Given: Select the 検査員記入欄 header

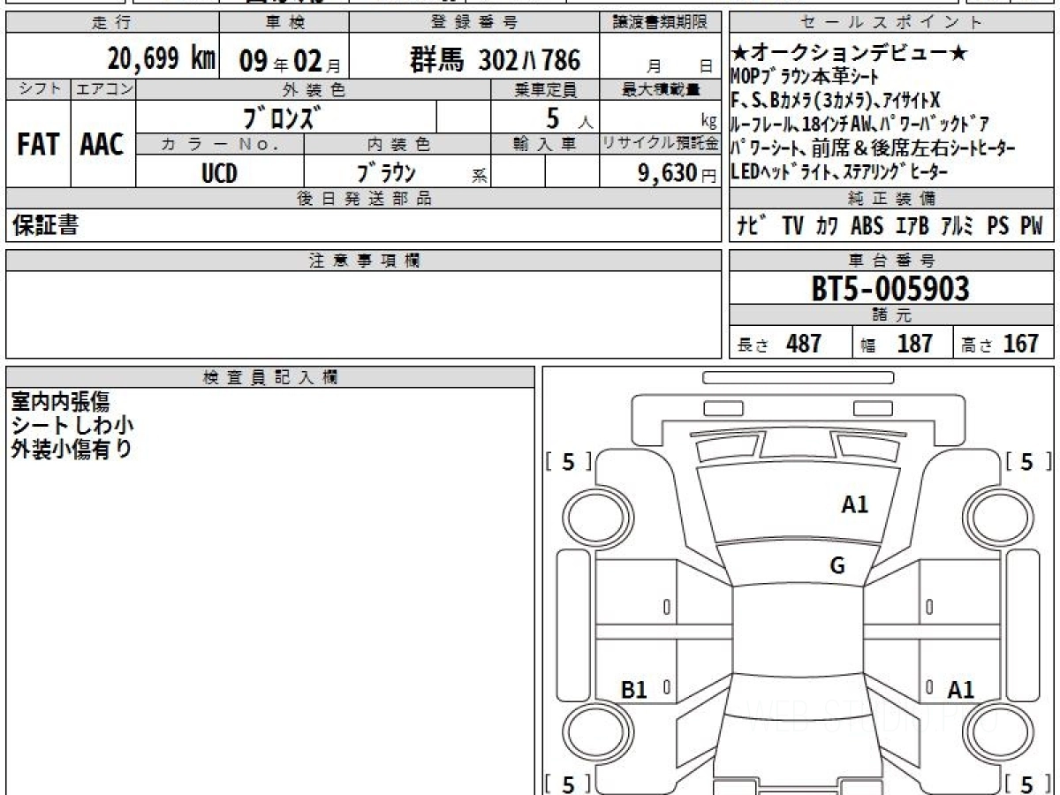Looking at the screenshot, I should coord(270,377).
